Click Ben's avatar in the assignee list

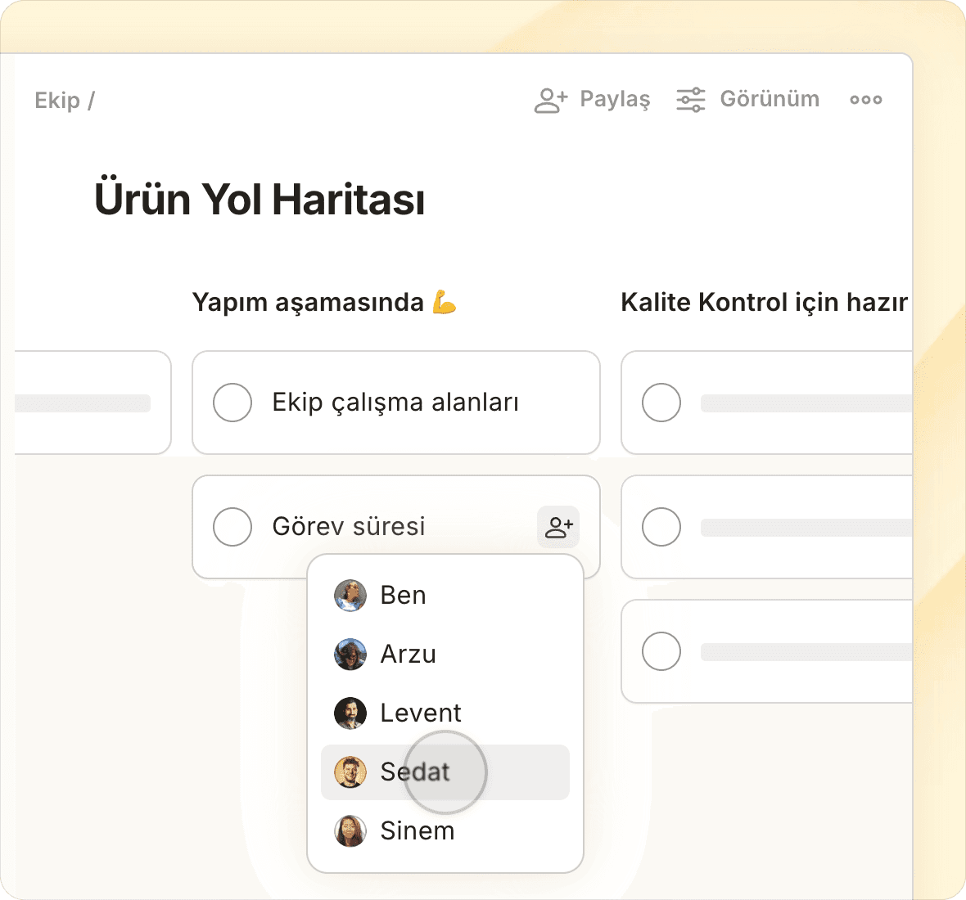tap(350, 596)
